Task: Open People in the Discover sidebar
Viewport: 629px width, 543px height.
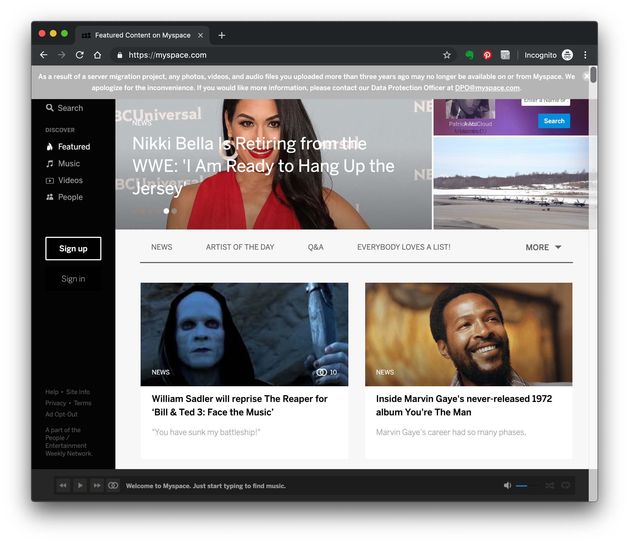Action: point(64,197)
